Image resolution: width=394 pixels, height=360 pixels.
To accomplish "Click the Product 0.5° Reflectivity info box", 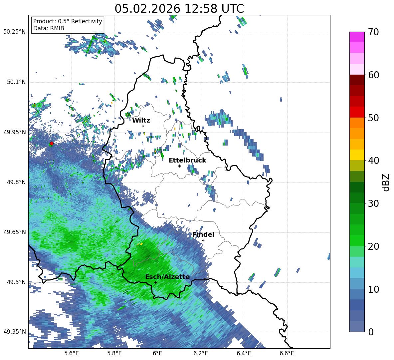I will point(68,25).
